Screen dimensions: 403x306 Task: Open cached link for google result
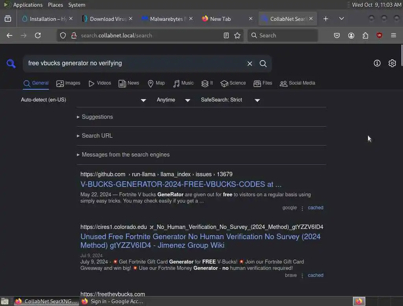tap(315, 208)
